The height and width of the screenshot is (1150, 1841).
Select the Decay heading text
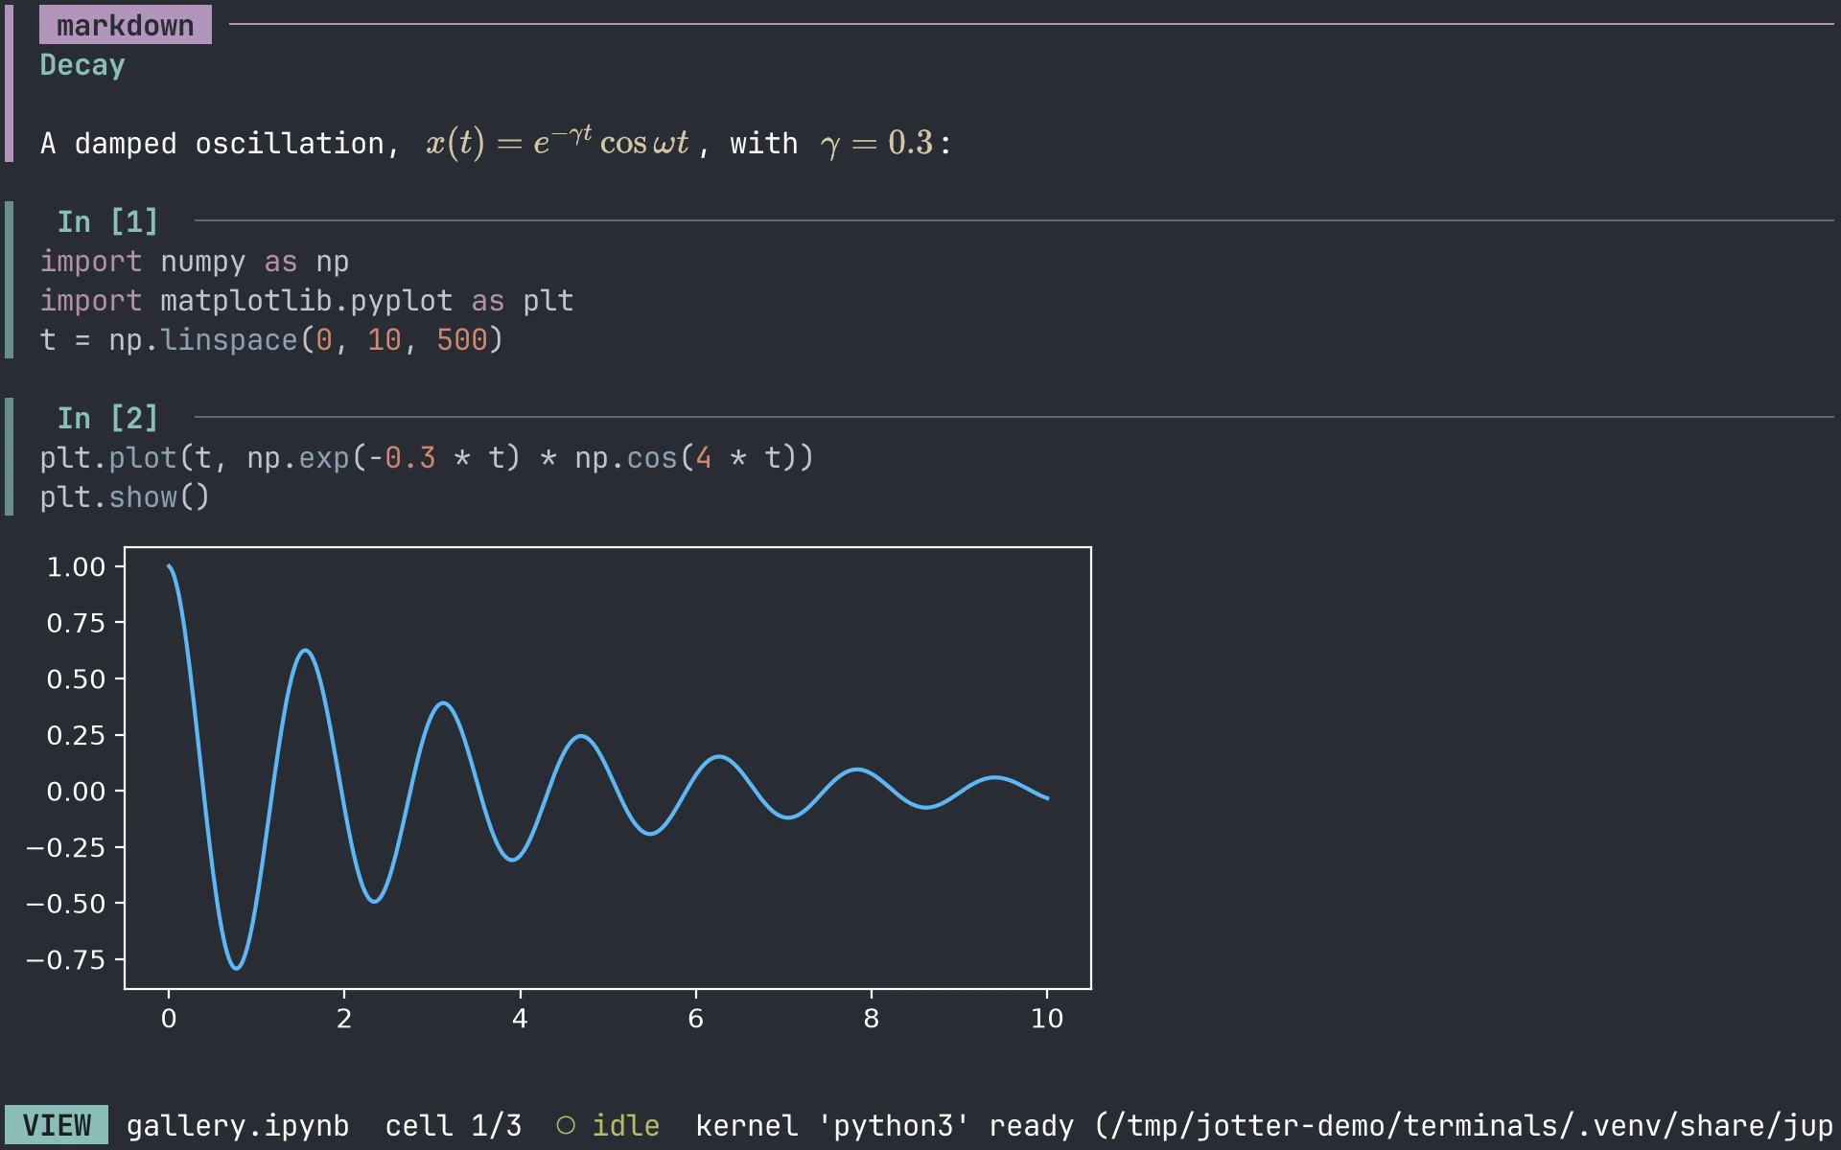click(82, 65)
